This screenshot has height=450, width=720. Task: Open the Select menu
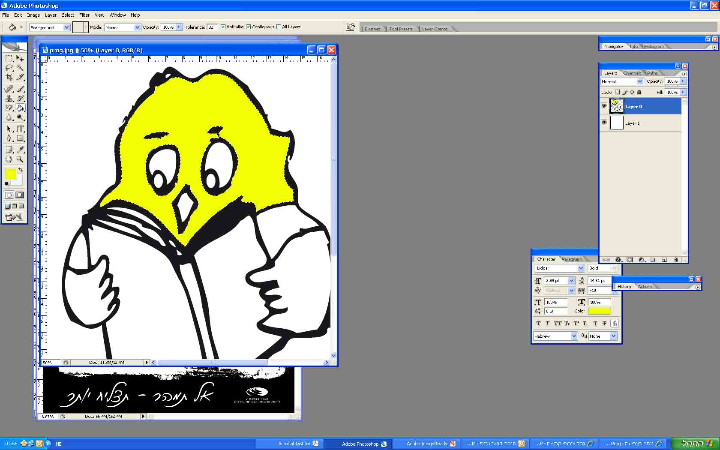click(68, 15)
